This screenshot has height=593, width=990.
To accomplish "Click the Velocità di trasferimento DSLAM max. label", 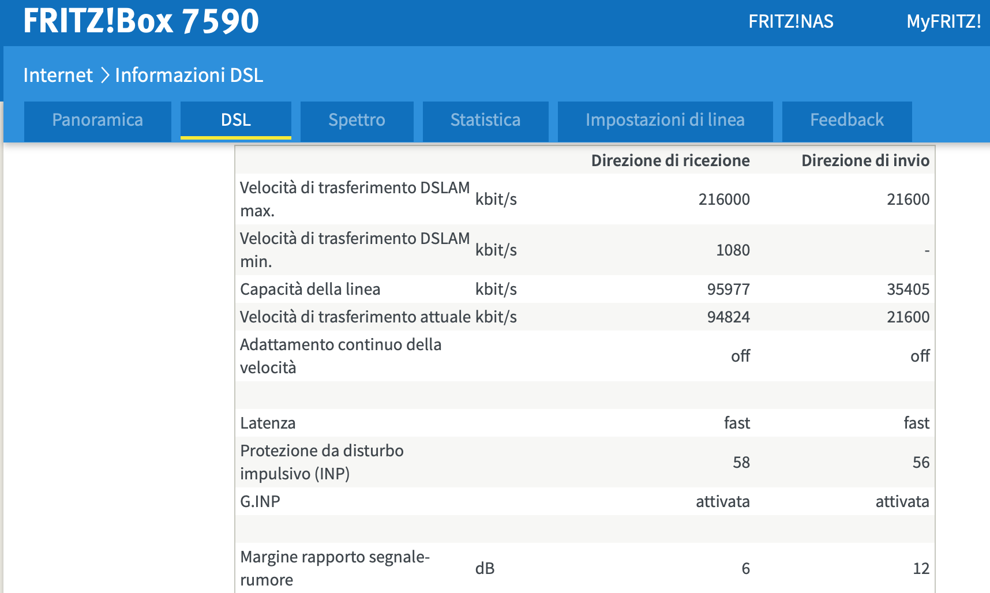I will [355, 199].
